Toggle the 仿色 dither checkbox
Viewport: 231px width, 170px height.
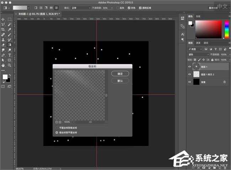pos(129,8)
